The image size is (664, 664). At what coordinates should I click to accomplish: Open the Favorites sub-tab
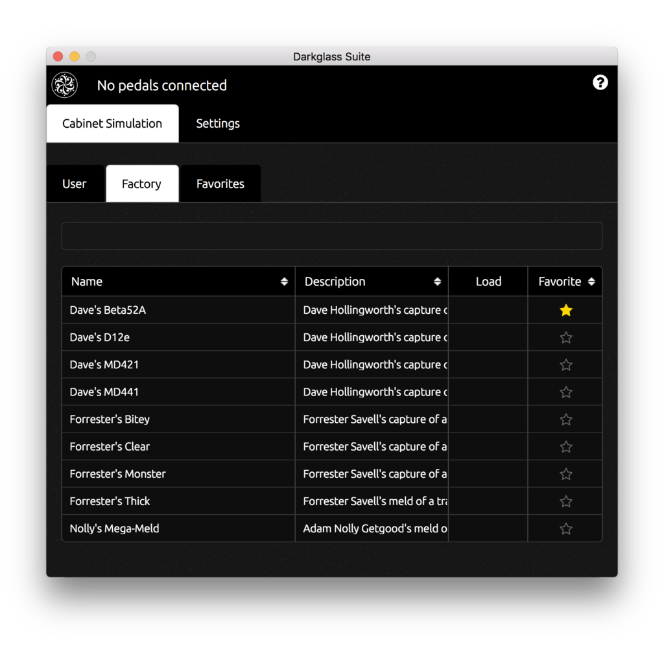[220, 184]
